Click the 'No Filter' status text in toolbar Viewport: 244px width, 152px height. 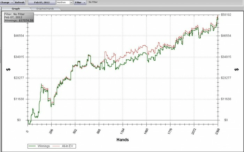tap(93, 2)
